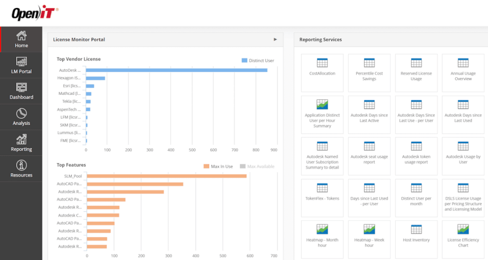Open DSLS License Usage per Pricing Structure report
Image resolution: width=488 pixels, height=260 pixels.
click(x=463, y=198)
